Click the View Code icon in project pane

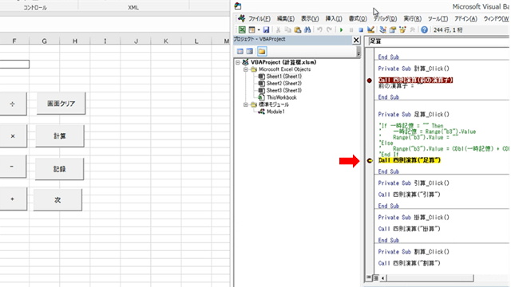240,51
